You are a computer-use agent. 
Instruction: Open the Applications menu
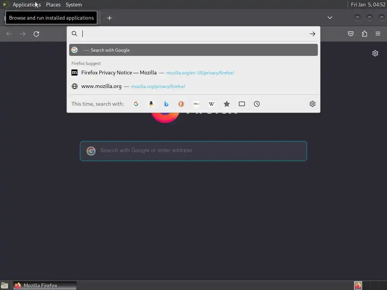click(27, 5)
